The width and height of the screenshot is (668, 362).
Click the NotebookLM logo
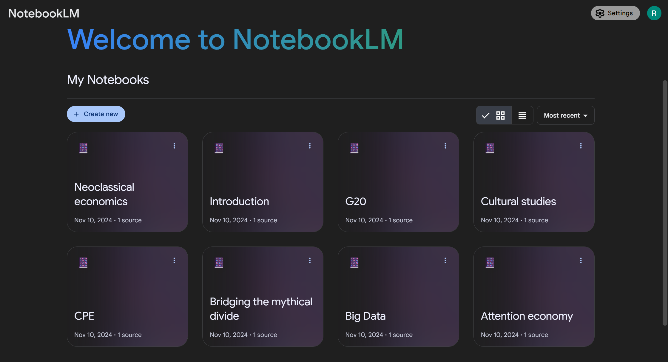(x=44, y=13)
